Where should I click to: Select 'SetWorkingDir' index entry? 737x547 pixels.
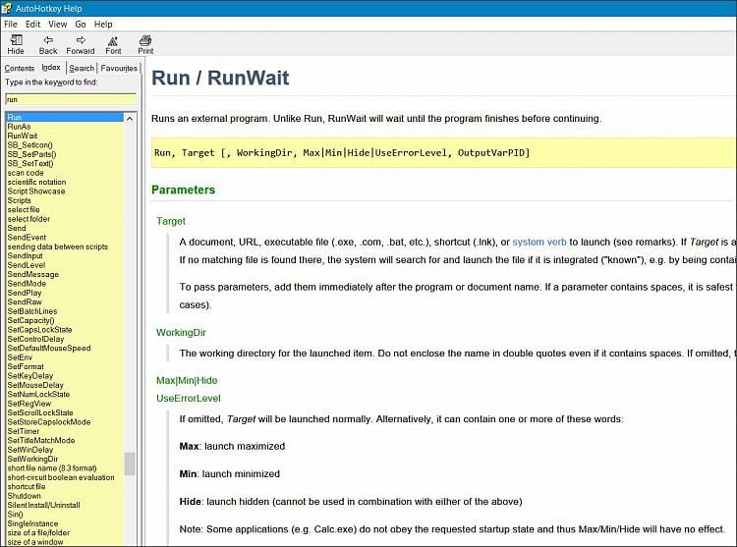(x=32, y=460)
